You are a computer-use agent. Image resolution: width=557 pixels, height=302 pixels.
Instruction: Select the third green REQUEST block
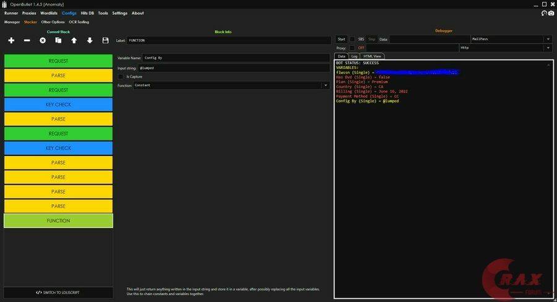[58, 134]
